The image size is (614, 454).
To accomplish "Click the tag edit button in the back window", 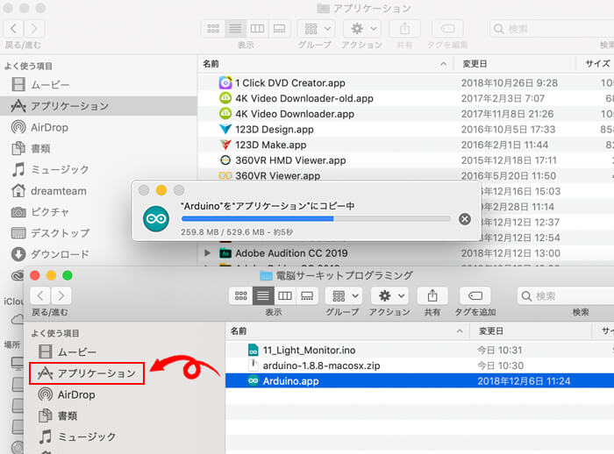I will pos(447,28).
